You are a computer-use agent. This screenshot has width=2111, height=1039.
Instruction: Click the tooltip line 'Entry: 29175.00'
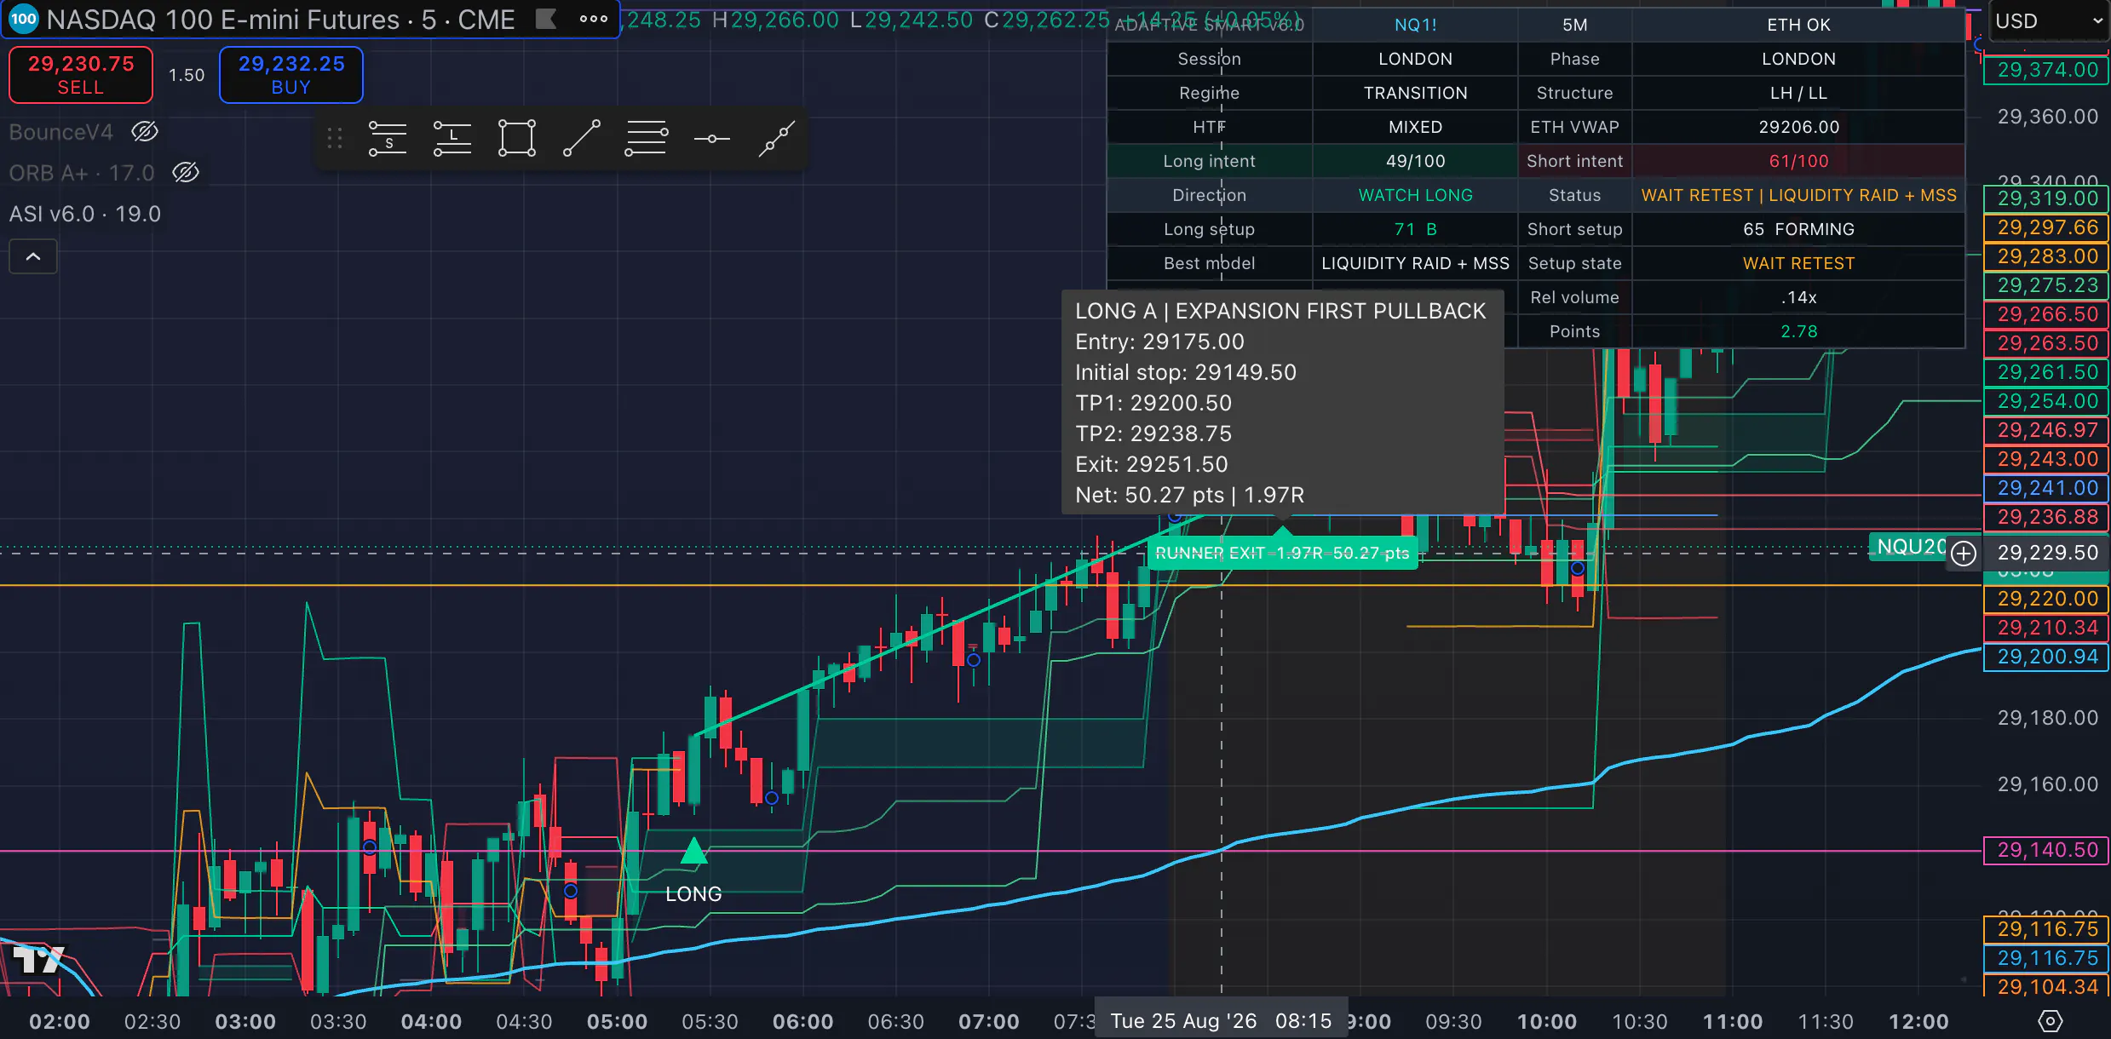coord(1159,342)
